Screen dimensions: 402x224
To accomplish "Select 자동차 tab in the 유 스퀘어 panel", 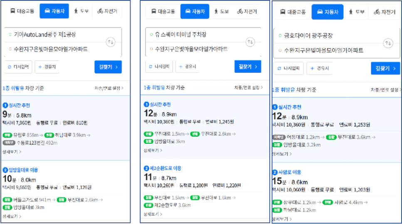I will 195,11.
